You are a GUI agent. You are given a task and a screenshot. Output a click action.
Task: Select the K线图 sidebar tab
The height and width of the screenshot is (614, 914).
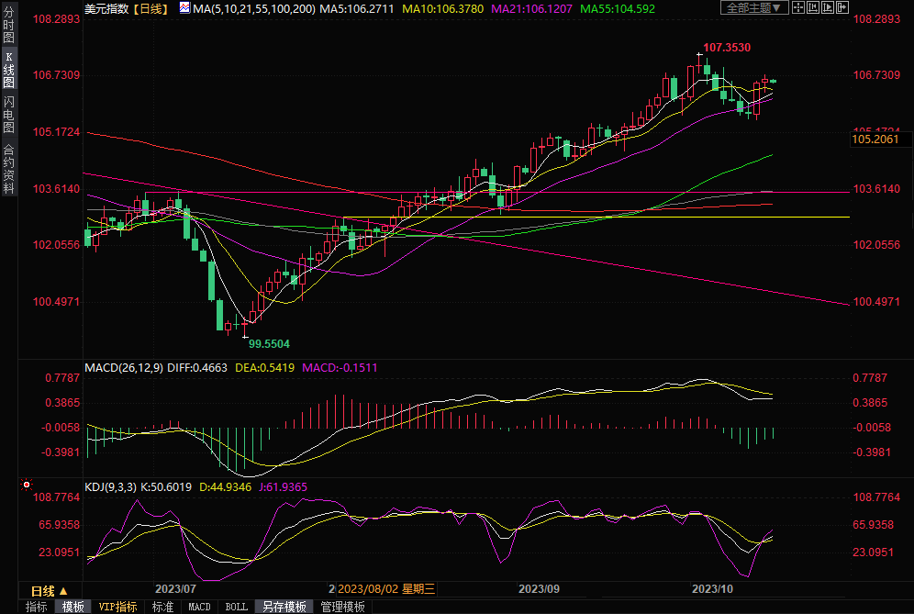pyautogui.click(x=8, y=75)
